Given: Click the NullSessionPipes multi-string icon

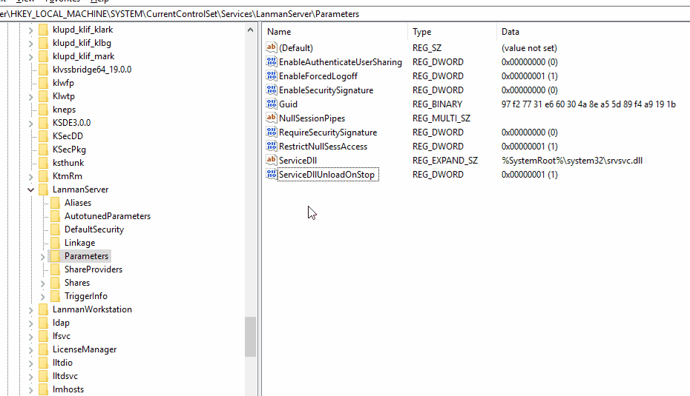Looking at the screenshot, I should point(272,118).
